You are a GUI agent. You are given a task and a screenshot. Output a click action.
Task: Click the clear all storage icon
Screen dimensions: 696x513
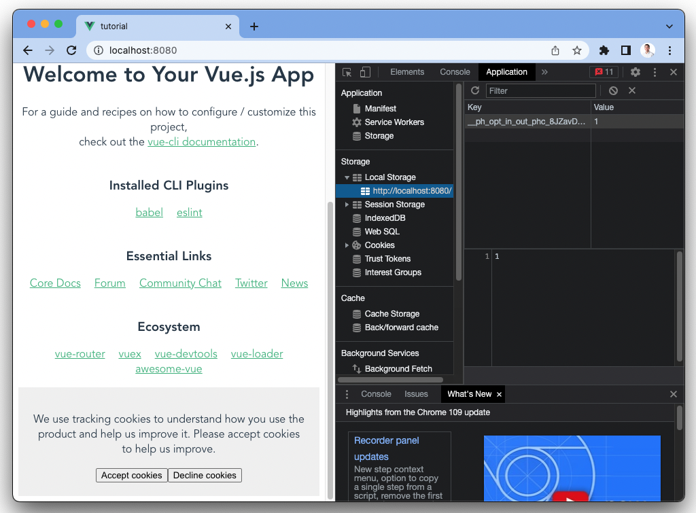pos(613,90)
